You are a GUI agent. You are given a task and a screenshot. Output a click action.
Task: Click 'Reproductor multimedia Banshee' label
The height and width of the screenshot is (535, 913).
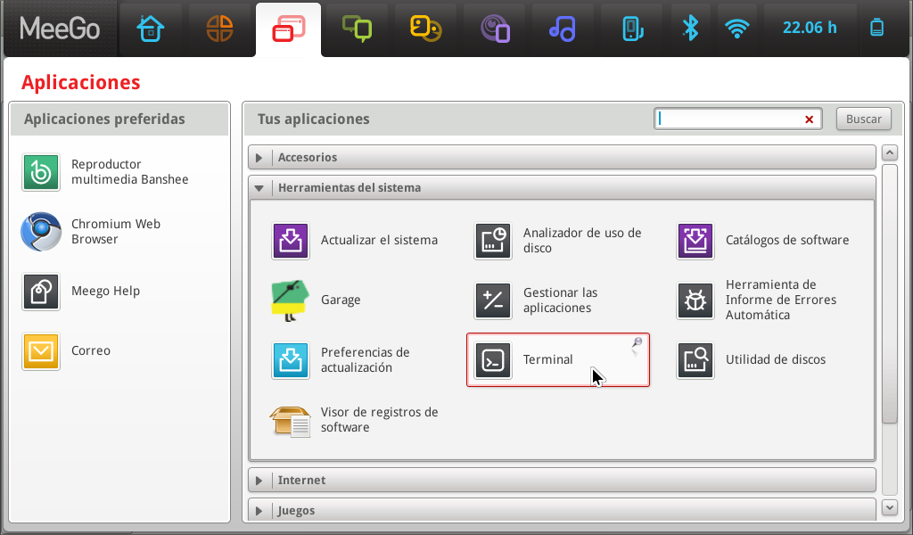point(130,172)
